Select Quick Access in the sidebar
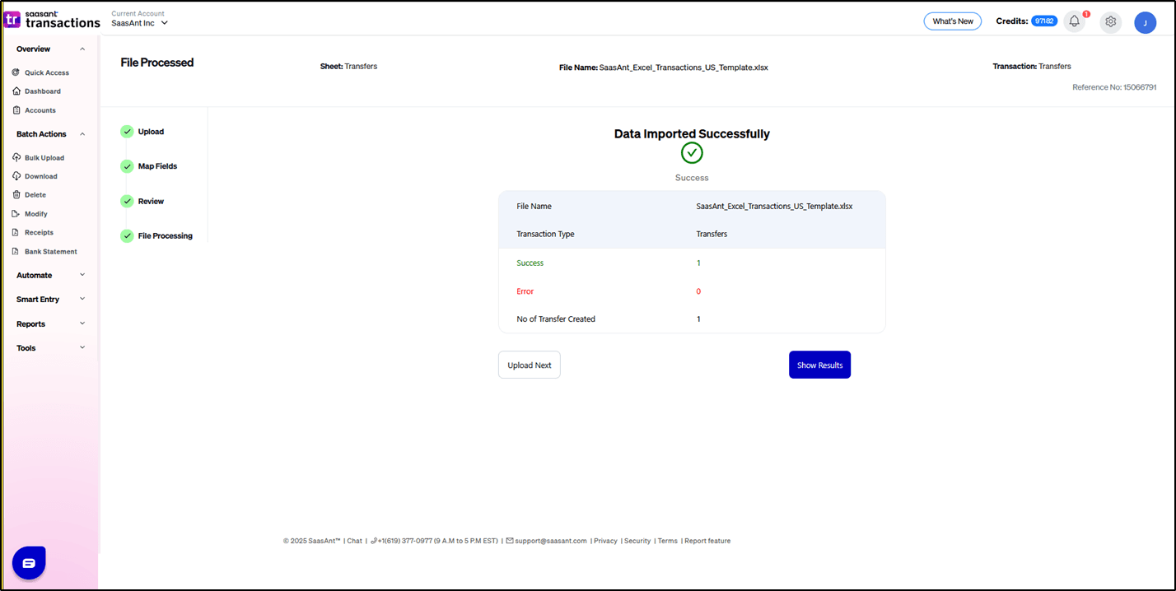 [46, 72]
